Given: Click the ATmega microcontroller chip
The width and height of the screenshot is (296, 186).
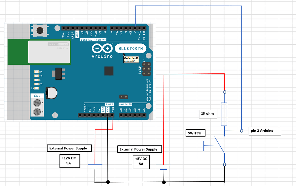Looking at the screenshot, I should tap(109, 71).
